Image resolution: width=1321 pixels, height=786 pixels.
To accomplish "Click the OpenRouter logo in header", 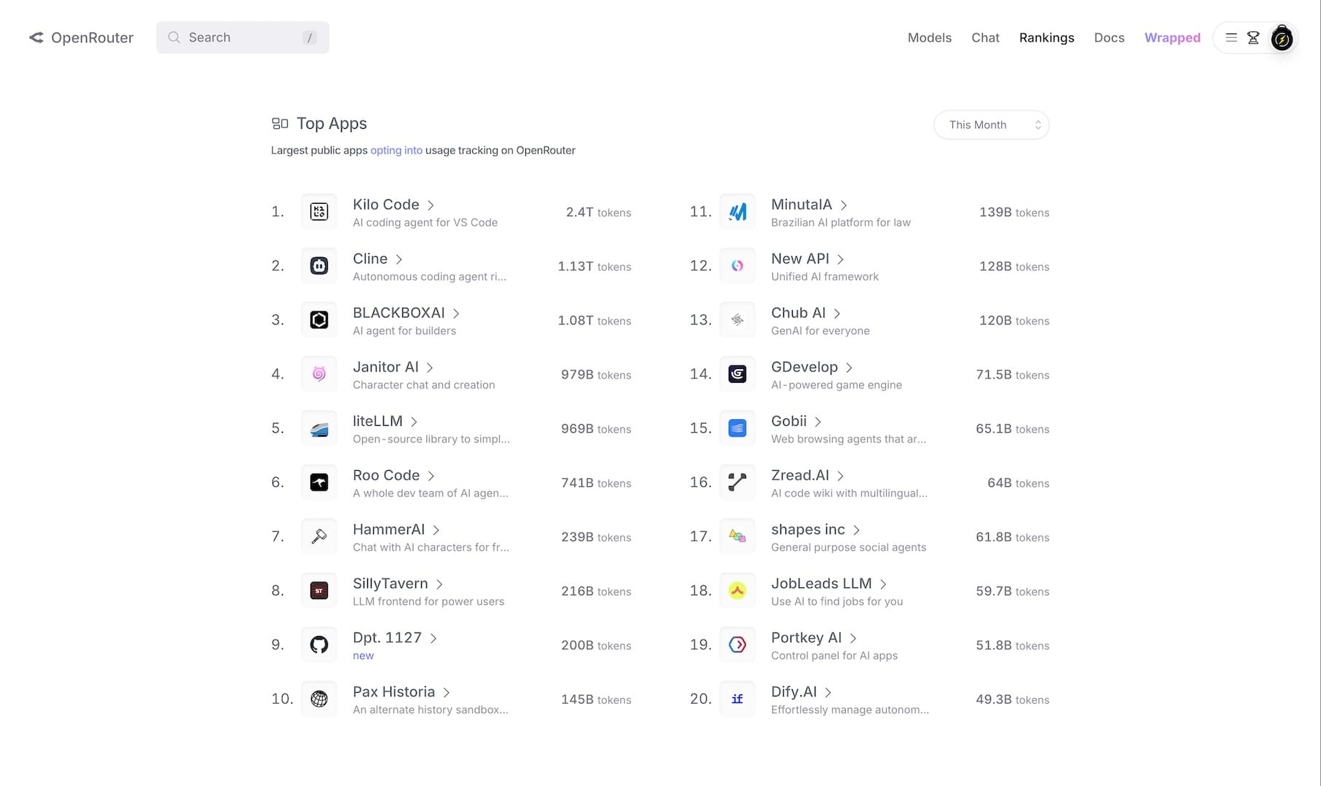I will click(81, 38).
